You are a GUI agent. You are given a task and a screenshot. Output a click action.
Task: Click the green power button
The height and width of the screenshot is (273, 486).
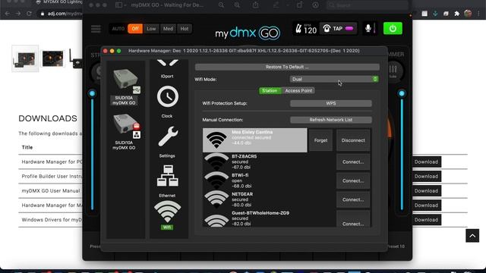[x=393, y=29]
